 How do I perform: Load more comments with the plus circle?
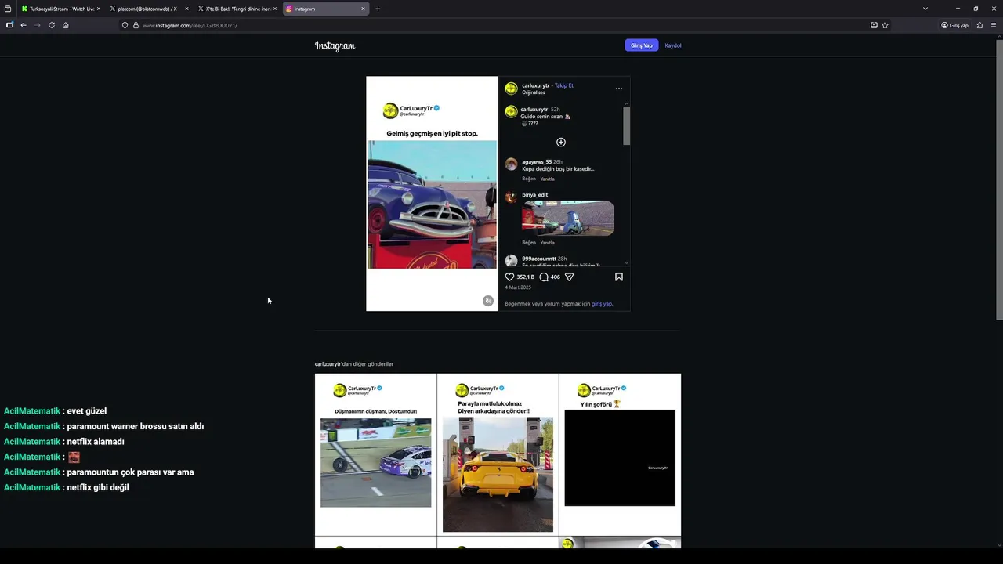pos(561,142)
